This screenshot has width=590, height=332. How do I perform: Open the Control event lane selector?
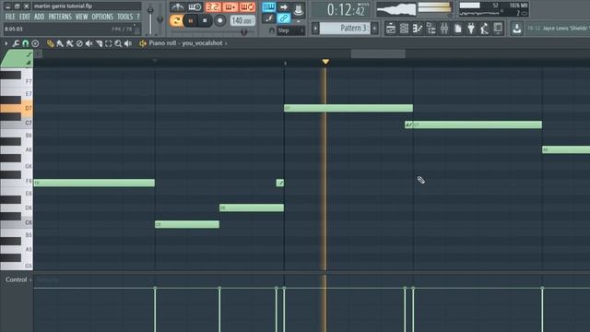click(x=18, y=279)
